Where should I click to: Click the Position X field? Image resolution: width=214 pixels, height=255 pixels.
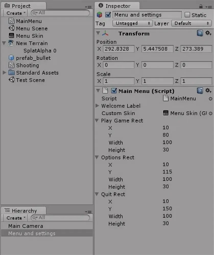point(118,49)
